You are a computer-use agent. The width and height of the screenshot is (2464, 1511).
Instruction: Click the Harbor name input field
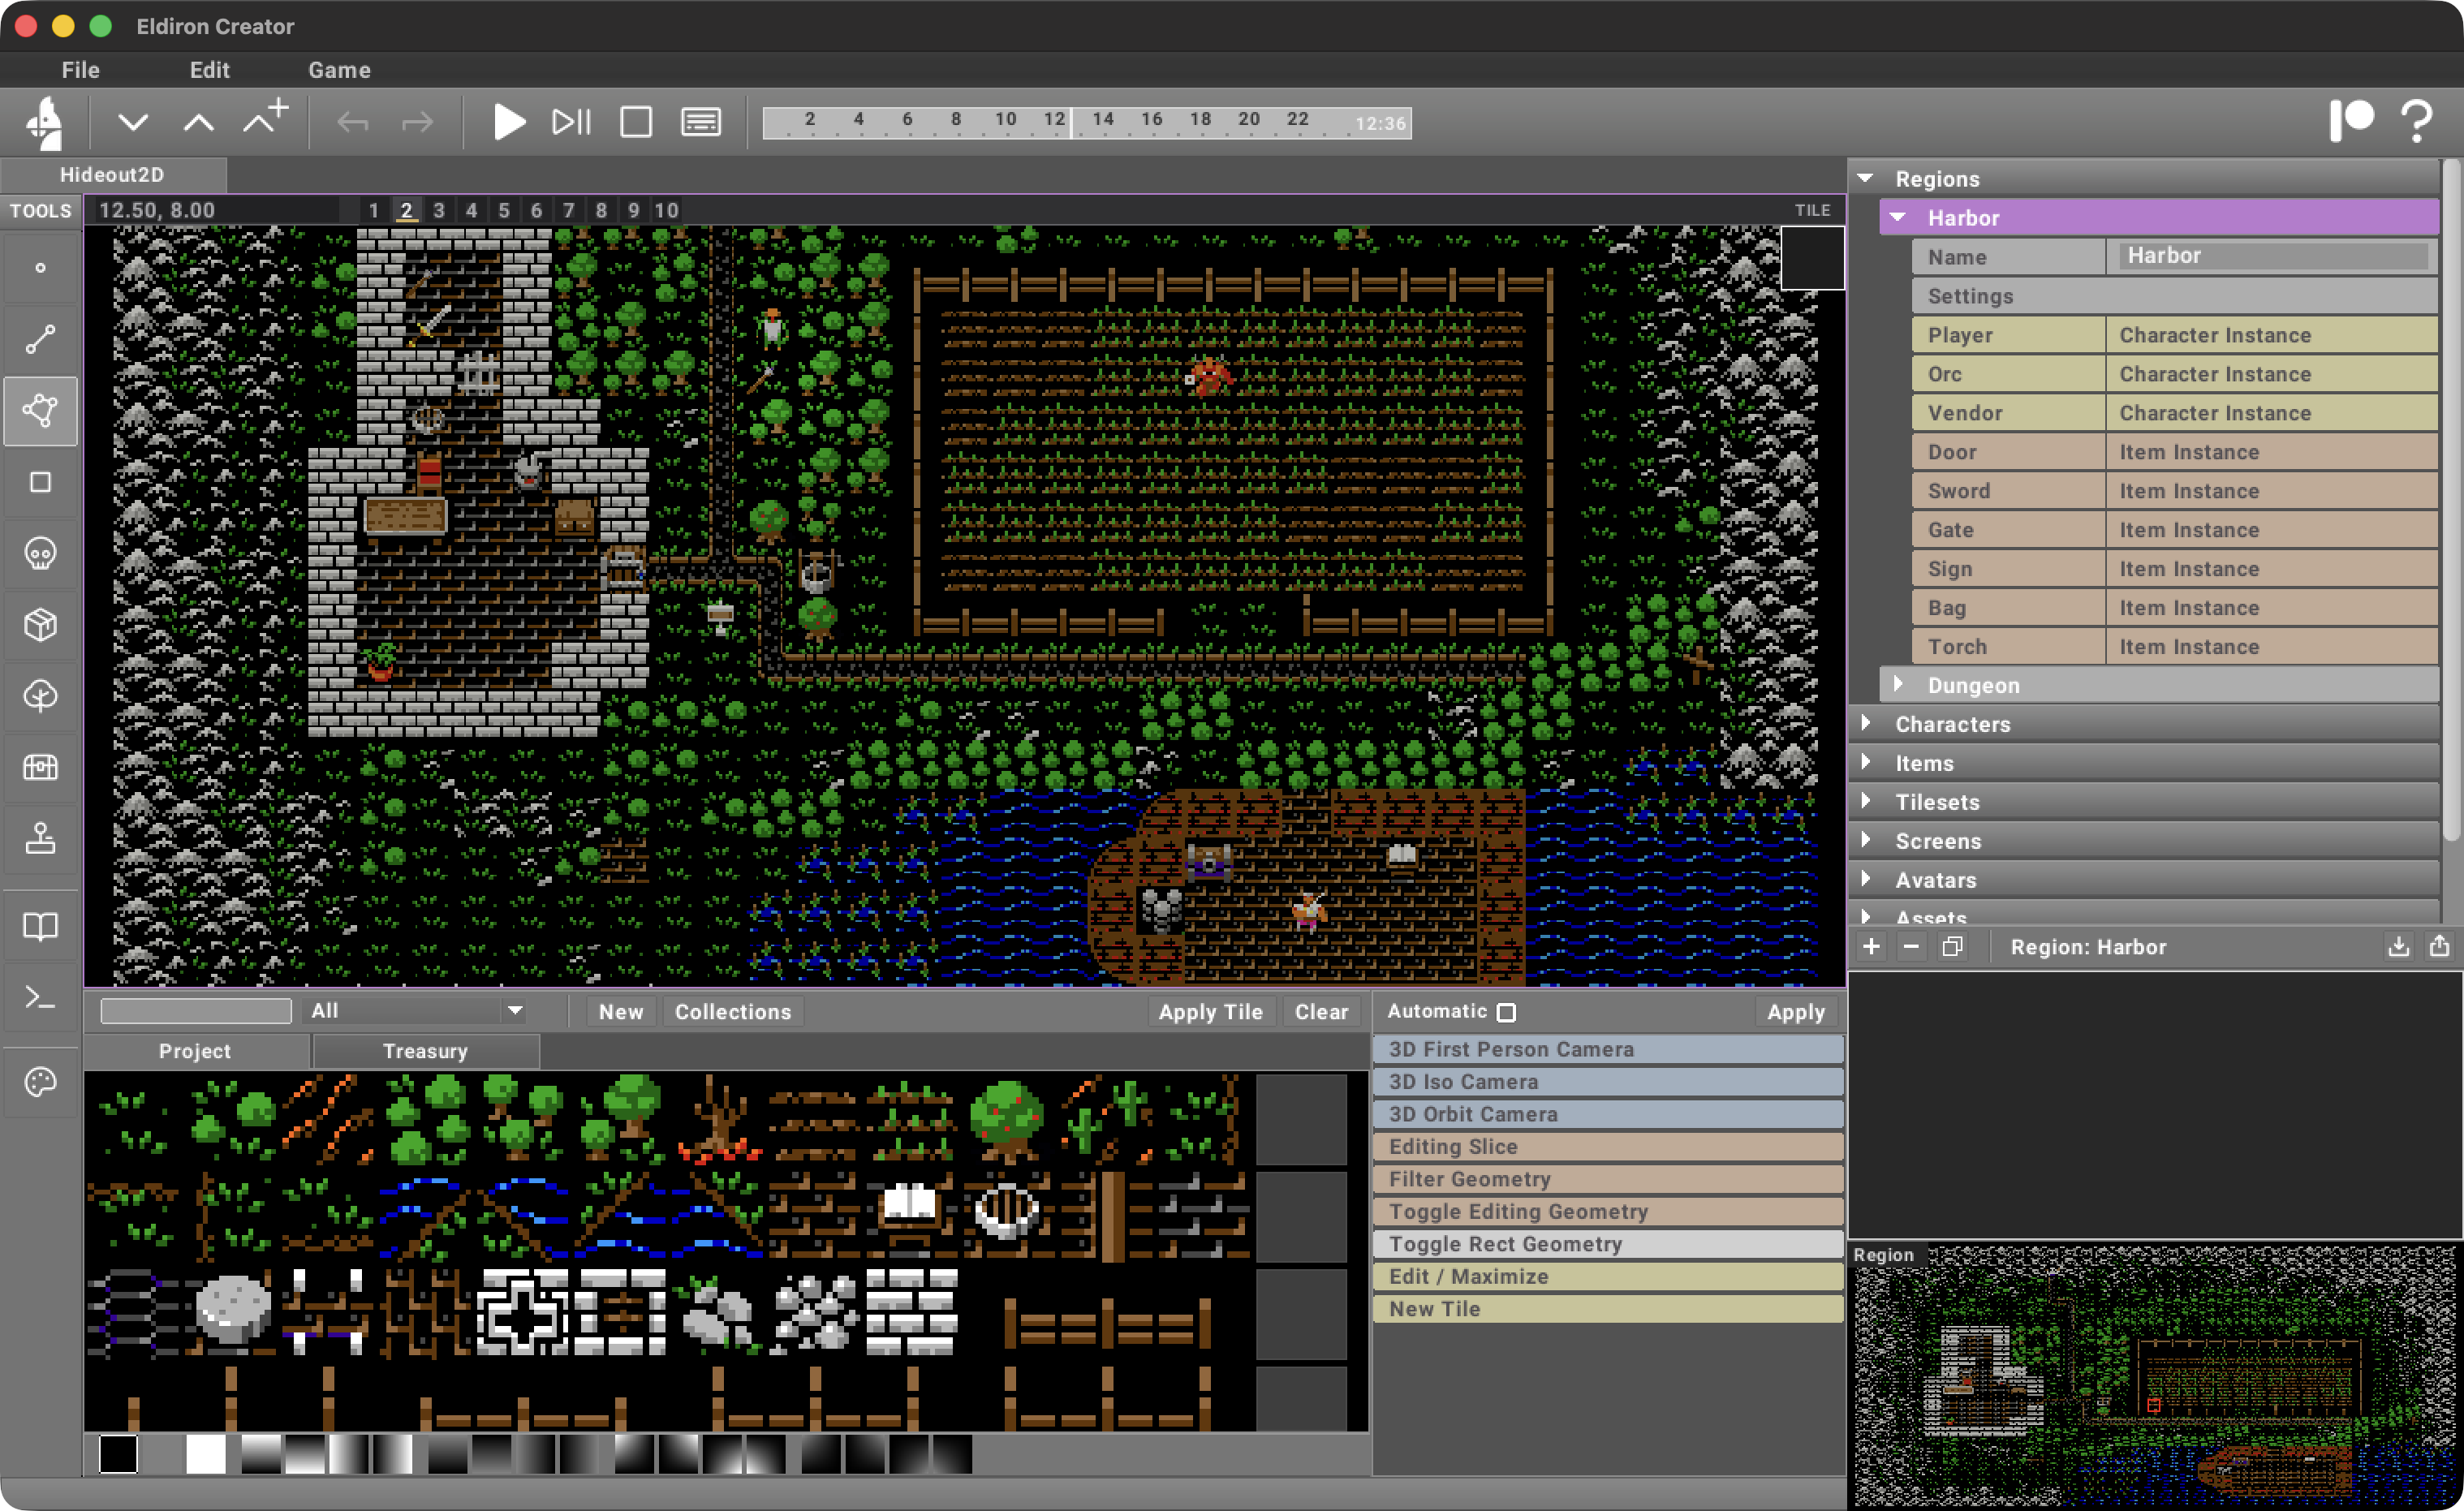pyautogui.click(x=2269, y=256)
